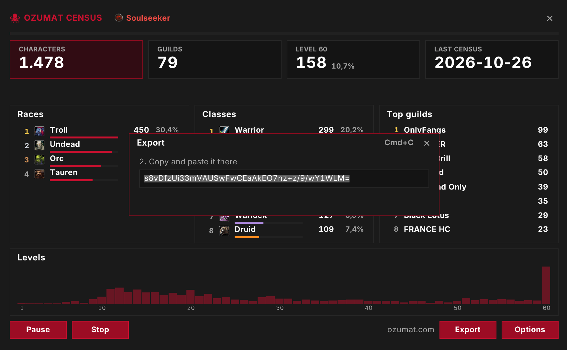Click the Undead race icon

click(39, 146)
